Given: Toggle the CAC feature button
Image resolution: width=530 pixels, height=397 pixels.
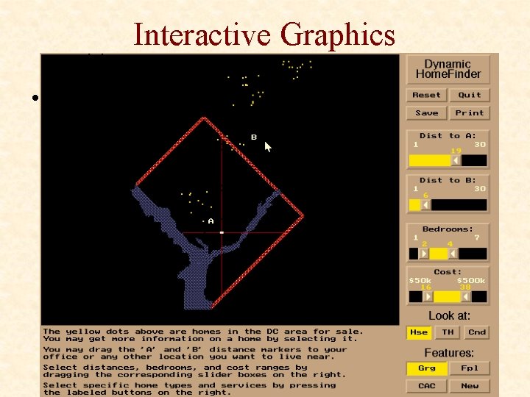Looking at the screenshot, I should [x=426, y=386].
